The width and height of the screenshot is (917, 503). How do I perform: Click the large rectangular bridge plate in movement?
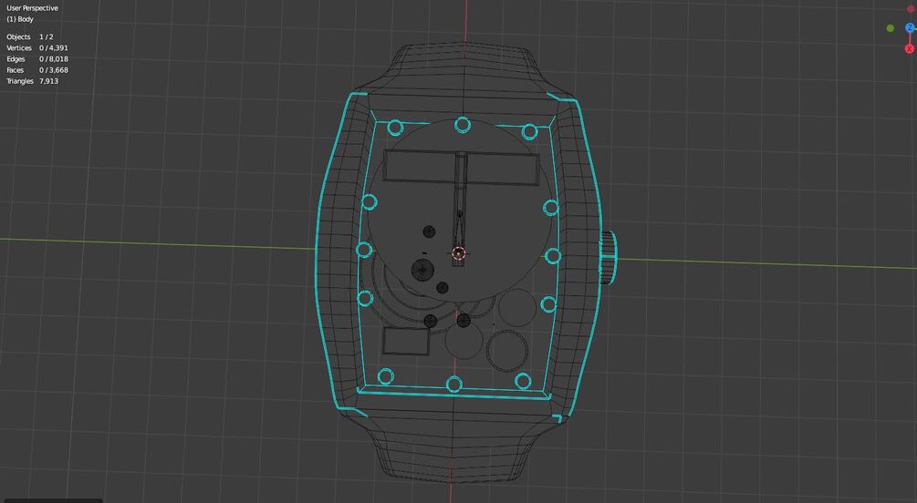click(x=462, y=169)
